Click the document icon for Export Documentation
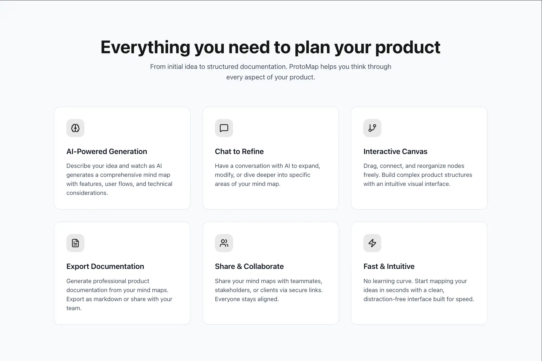This screenshot has height=361, width=542. click(75, 243)
